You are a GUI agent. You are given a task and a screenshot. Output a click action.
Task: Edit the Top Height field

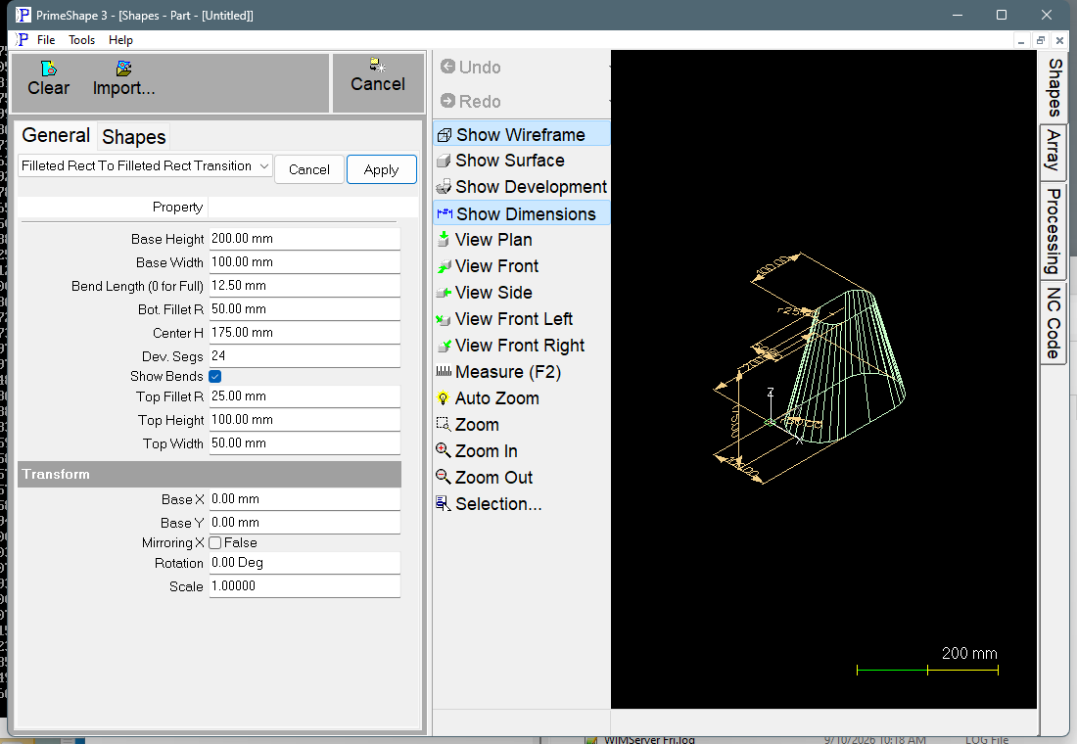(x=304, y=420)
